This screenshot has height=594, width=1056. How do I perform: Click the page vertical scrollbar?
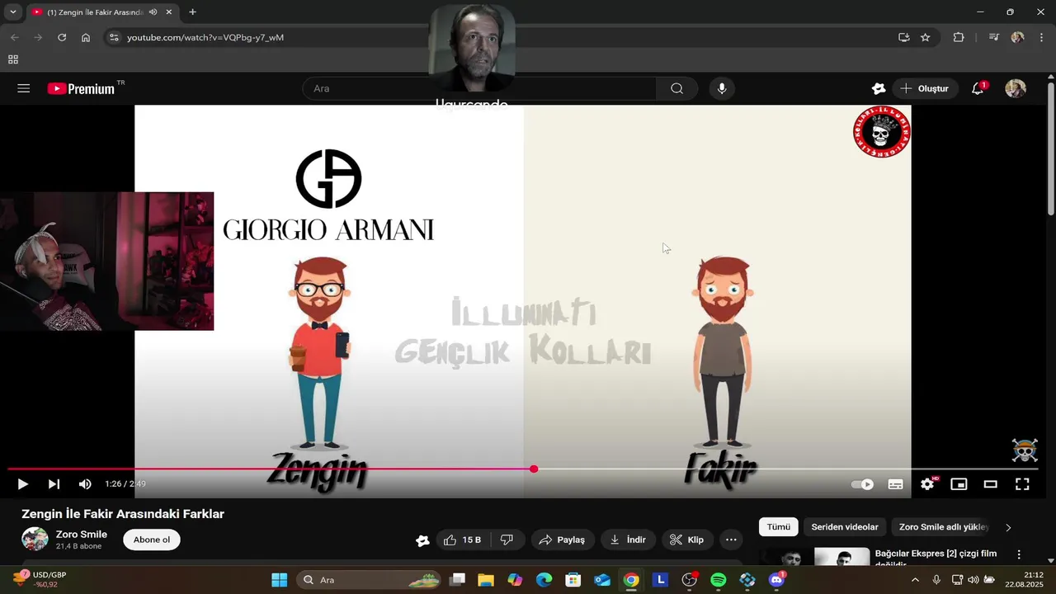click(1050, 148)
